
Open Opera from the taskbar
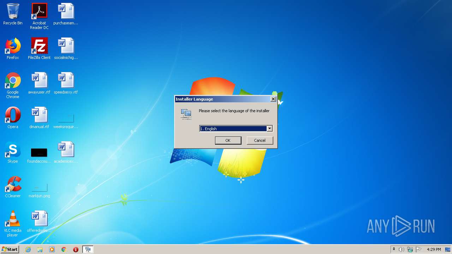76,249
